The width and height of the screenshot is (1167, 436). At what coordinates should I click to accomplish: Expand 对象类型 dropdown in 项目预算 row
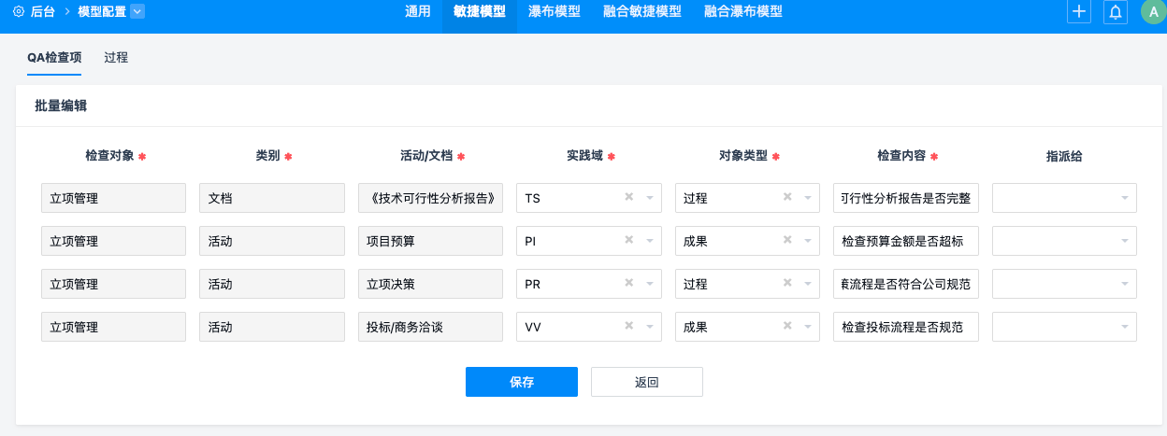click(807, 241)
